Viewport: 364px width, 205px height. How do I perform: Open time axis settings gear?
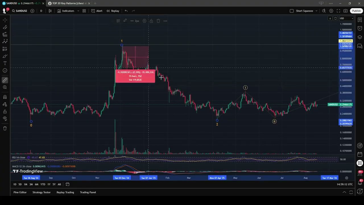click(x=346, y=178)
